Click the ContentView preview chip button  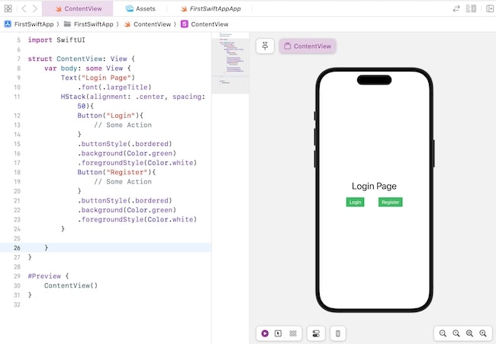[308, 46]
